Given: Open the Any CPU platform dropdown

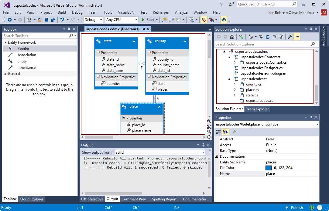Looking at the screenshot, I should (x=122, y=20).
